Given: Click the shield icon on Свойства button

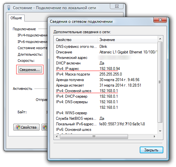Looking at the screenshot, I should coord(18,127).
